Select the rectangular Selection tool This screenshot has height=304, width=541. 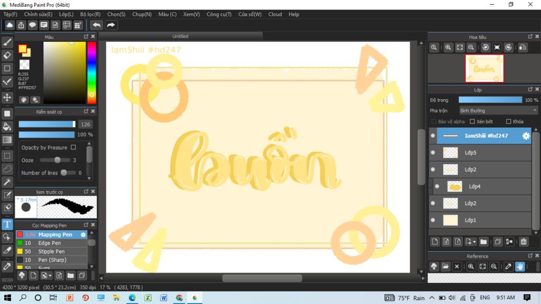click(7, 156)
